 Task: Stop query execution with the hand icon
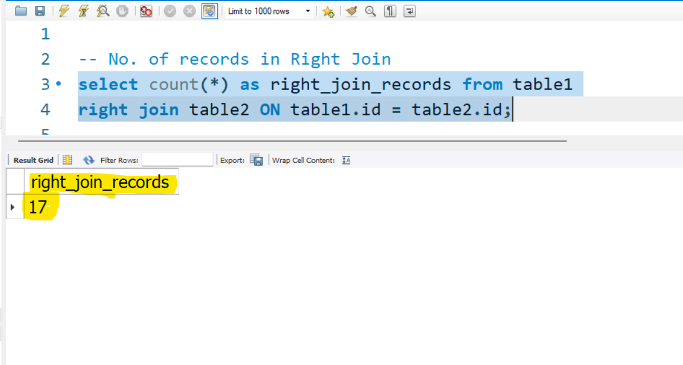123,11
